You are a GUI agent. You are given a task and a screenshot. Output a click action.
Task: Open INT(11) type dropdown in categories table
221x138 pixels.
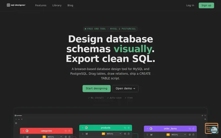(55, 137)
